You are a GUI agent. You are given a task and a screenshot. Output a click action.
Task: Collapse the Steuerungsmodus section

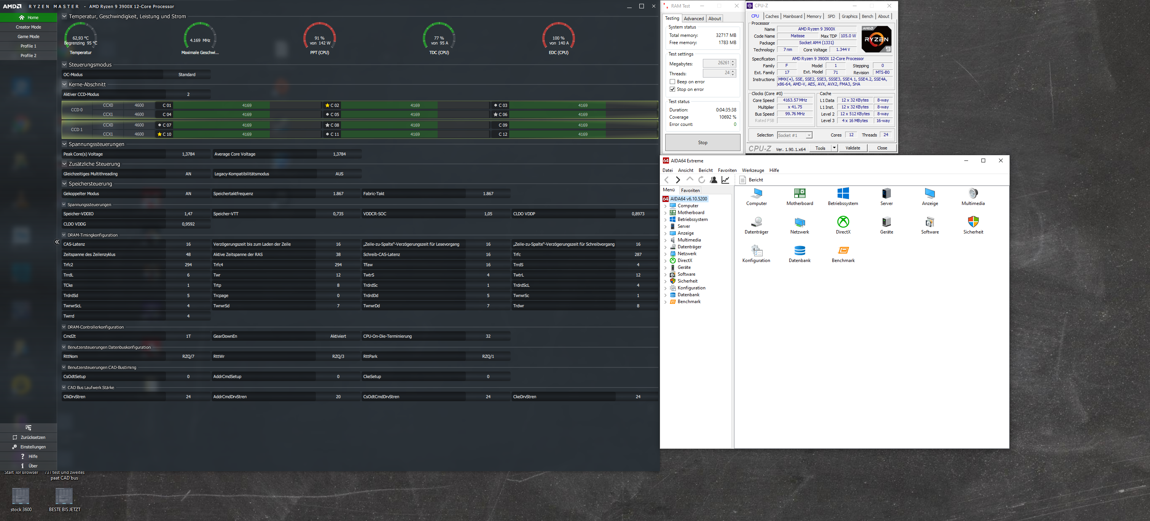(64, 65)
